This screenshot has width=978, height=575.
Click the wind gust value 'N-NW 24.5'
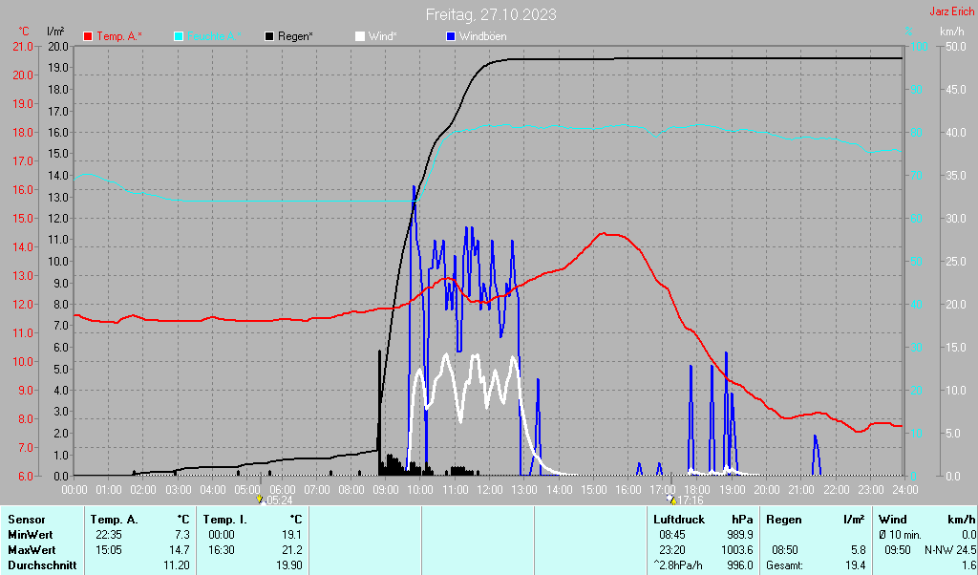coord(950,551)
